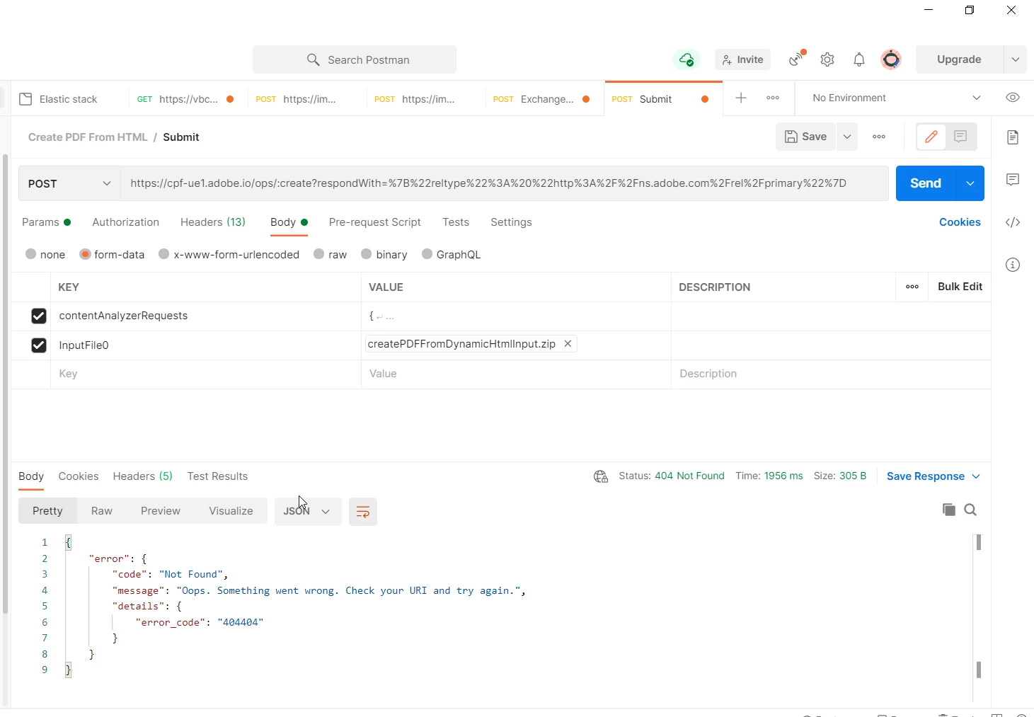Copy the response body

point(949,510)
